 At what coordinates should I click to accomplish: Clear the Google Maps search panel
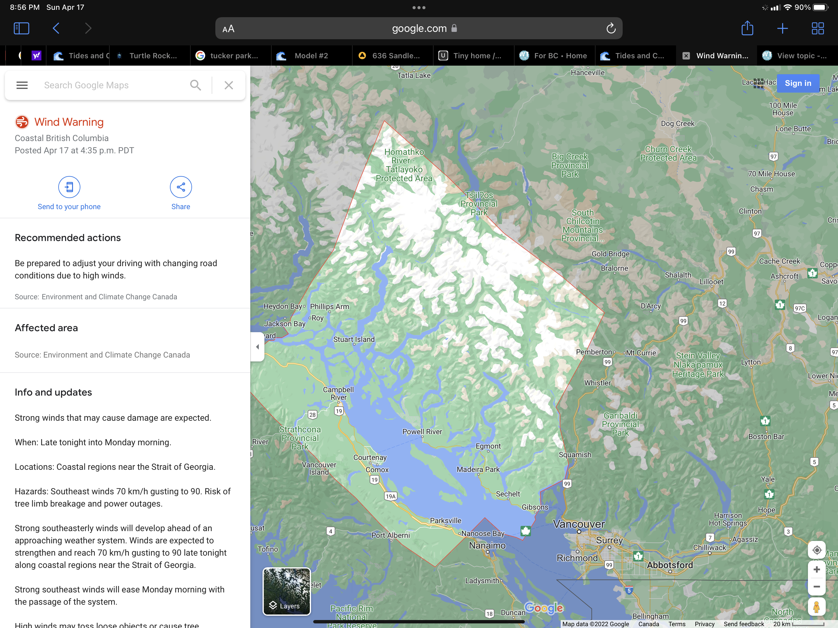click(x=229, y=85)
